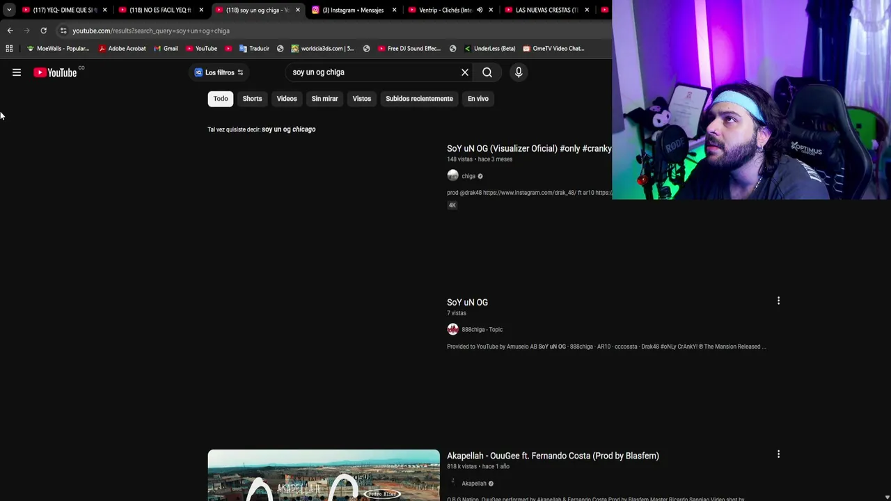
Task: Open the chiga channel avatar
Action: point(452,176)
